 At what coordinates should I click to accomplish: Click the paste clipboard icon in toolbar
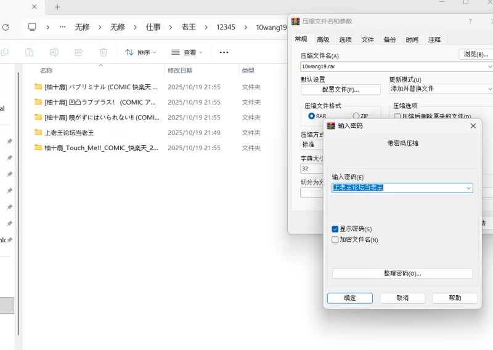[29, 52]
